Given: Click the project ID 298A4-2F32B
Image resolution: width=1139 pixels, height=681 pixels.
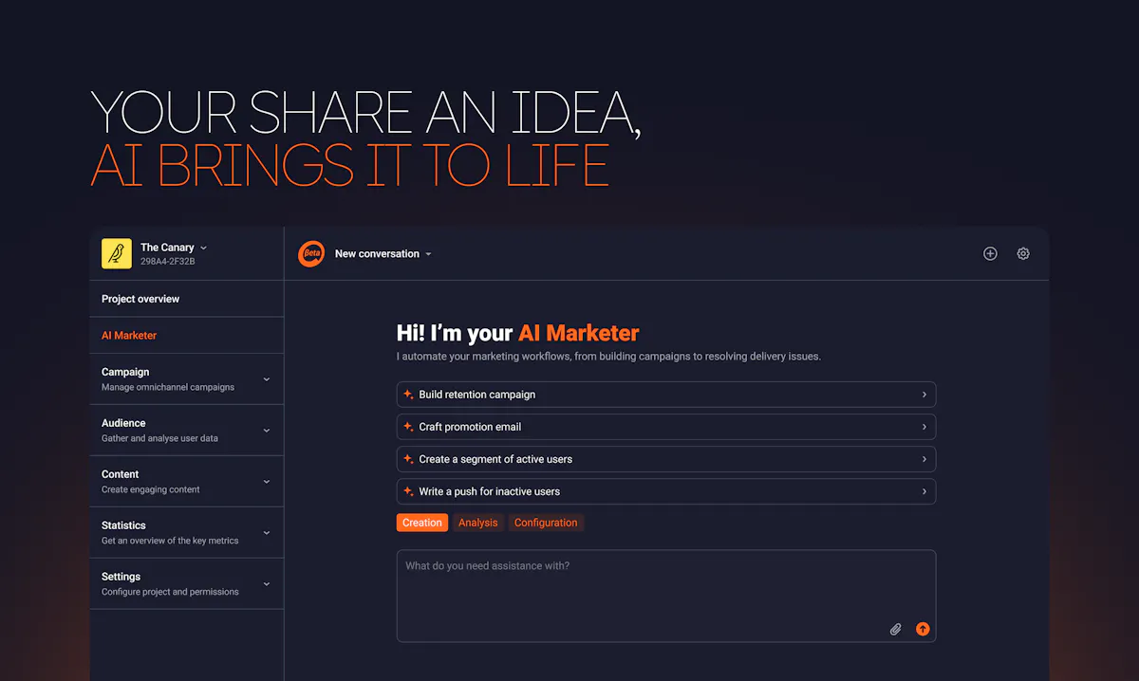Looking at the screenshot, I should 168,261.
